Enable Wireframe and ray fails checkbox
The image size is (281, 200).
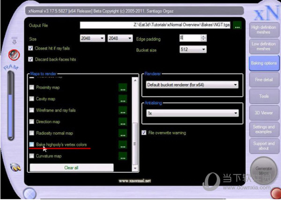coord(32,110)
